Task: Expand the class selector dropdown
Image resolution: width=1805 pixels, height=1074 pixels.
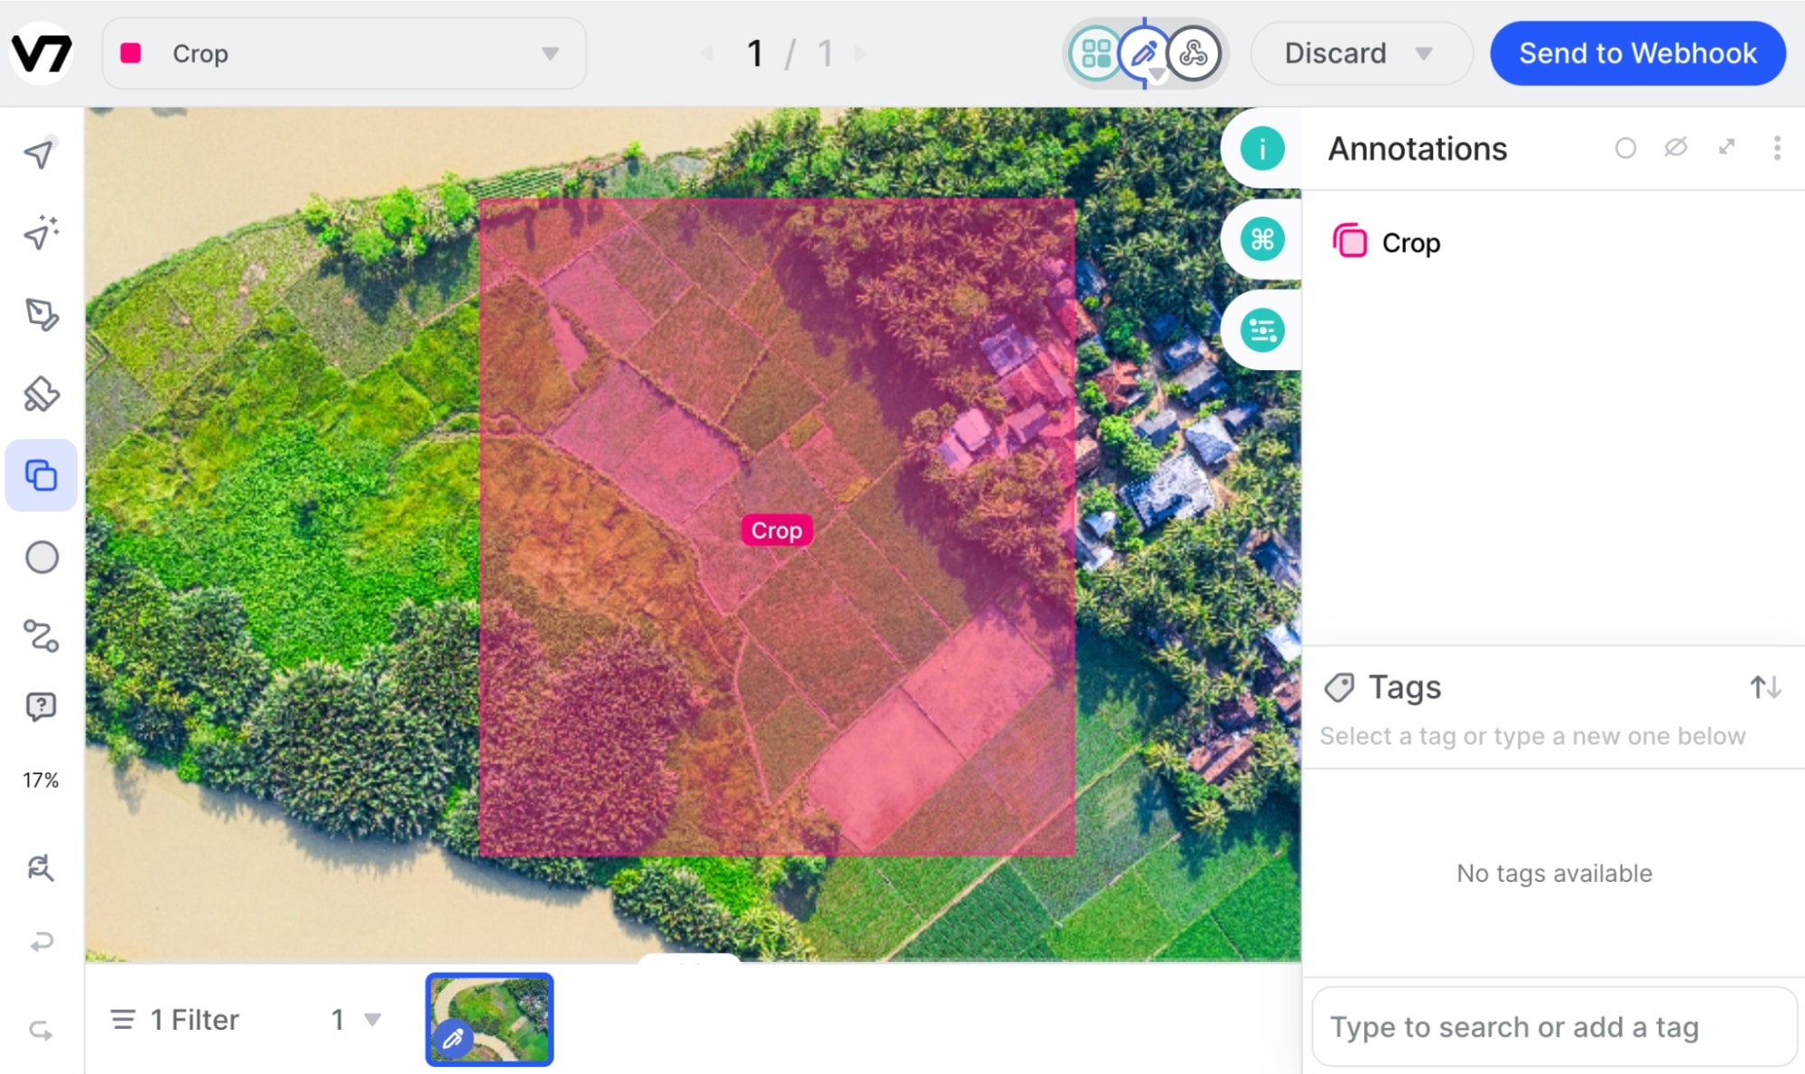Action: point(550,54)
